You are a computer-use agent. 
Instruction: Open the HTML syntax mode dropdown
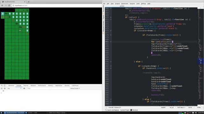point(199,108)
